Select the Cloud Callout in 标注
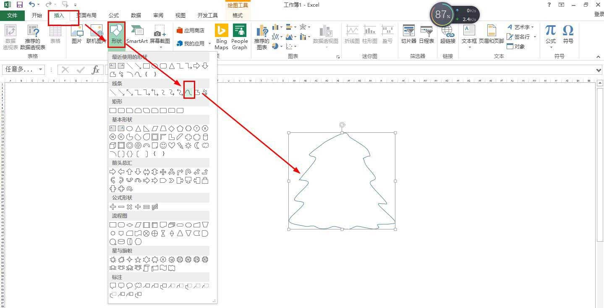604x308 pixels. pyautogui.click(x=138, y=286)
